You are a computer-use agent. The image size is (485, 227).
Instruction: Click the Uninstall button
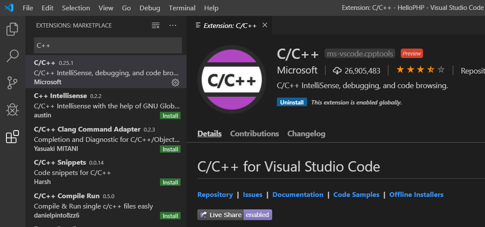(292, 102)
